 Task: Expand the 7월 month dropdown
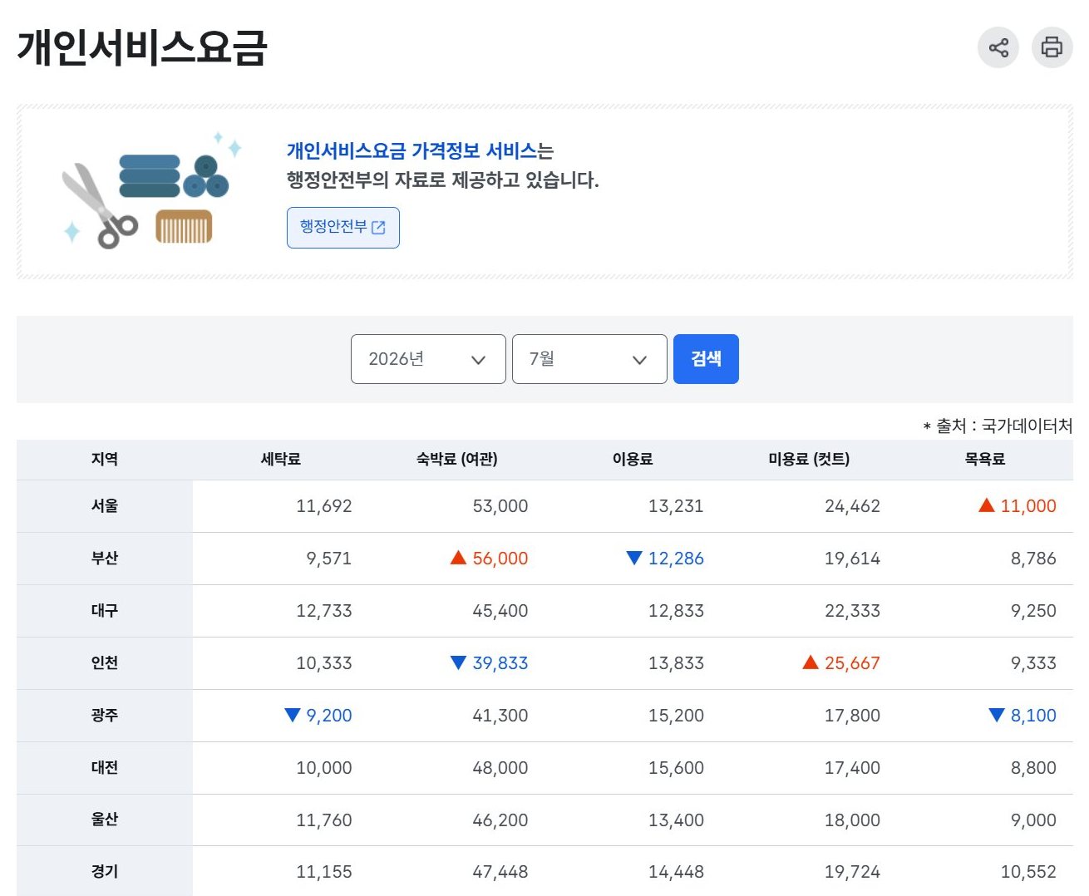pos(589,359)
